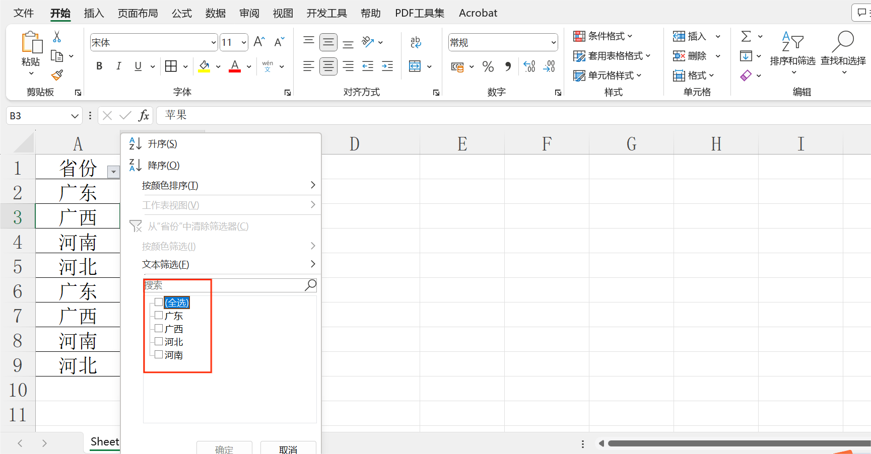
Task: Open 条件格式 conditional formatting
Action: click(605, 36)
